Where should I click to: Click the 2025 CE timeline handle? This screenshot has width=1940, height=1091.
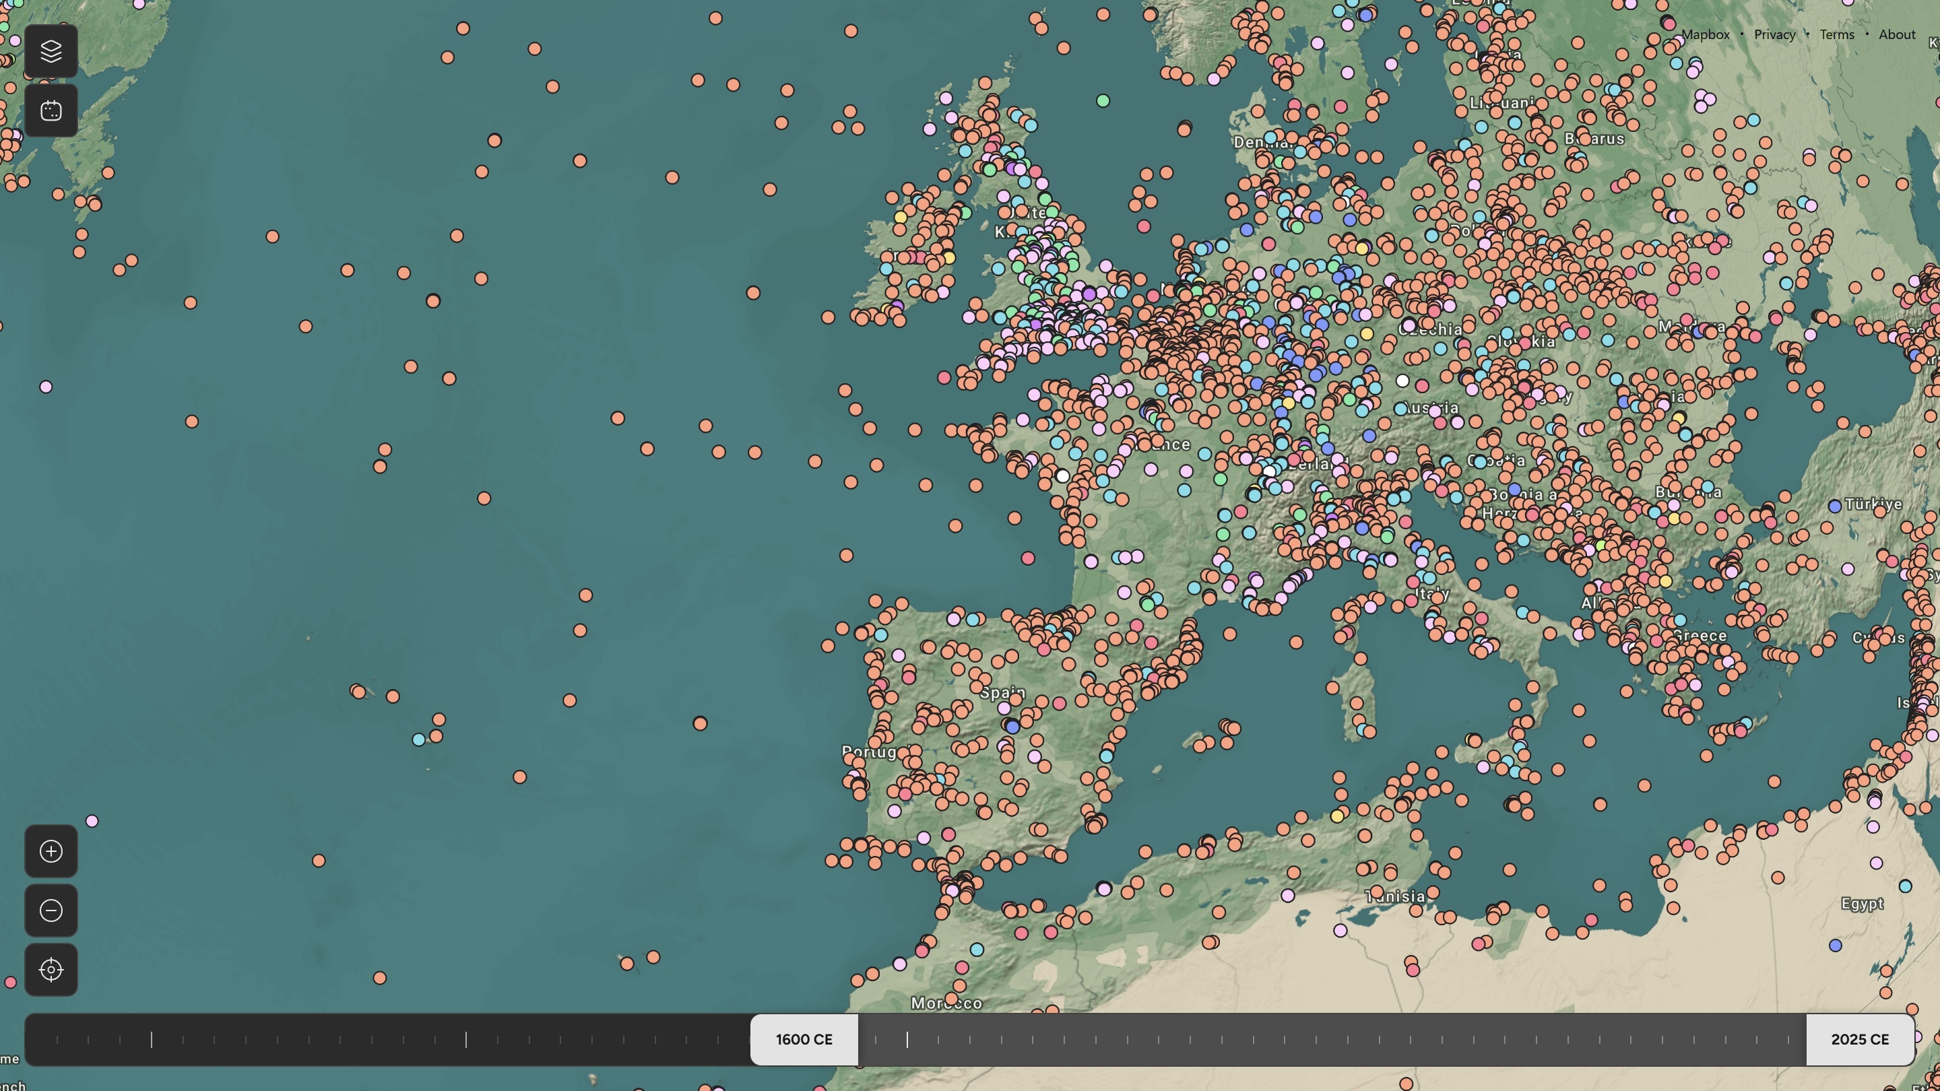point(1859,1039)
